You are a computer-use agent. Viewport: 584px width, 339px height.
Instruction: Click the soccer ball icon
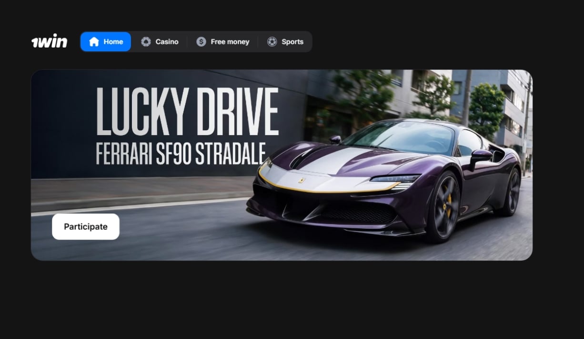(272, 42)
